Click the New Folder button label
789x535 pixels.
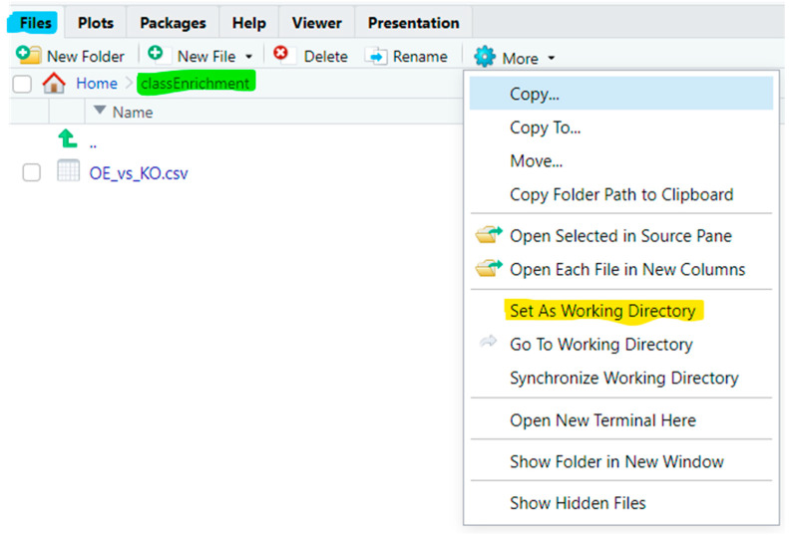click(x=86, y=57)
